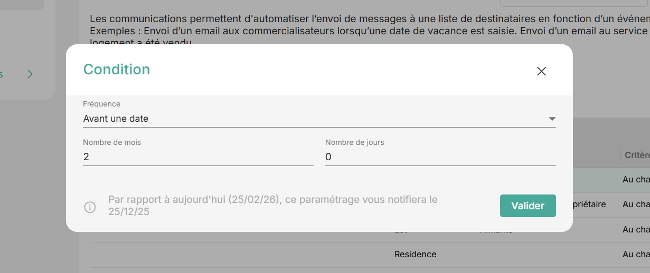
Task: Click the info icon beside the notification hint
Action: tap(90, 207)
